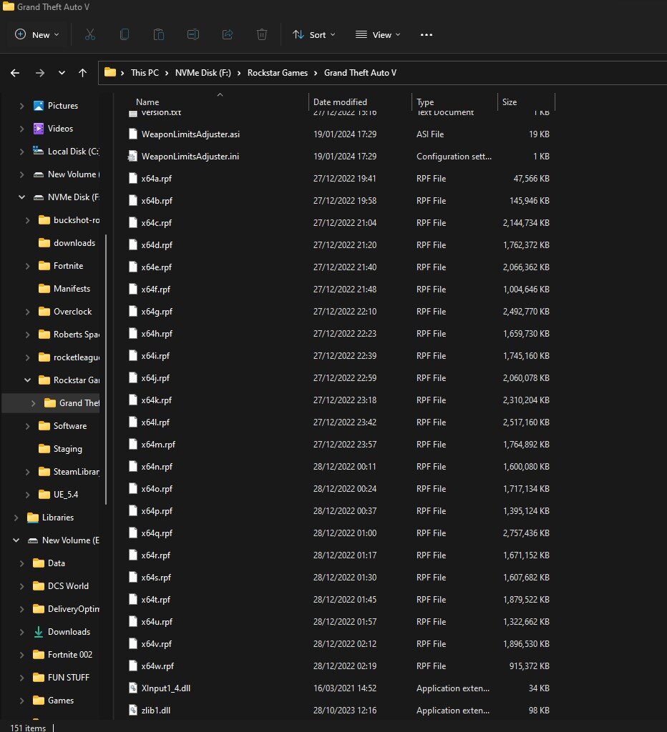
Task: Sort files by Size column header
Action: pos(510,102)
